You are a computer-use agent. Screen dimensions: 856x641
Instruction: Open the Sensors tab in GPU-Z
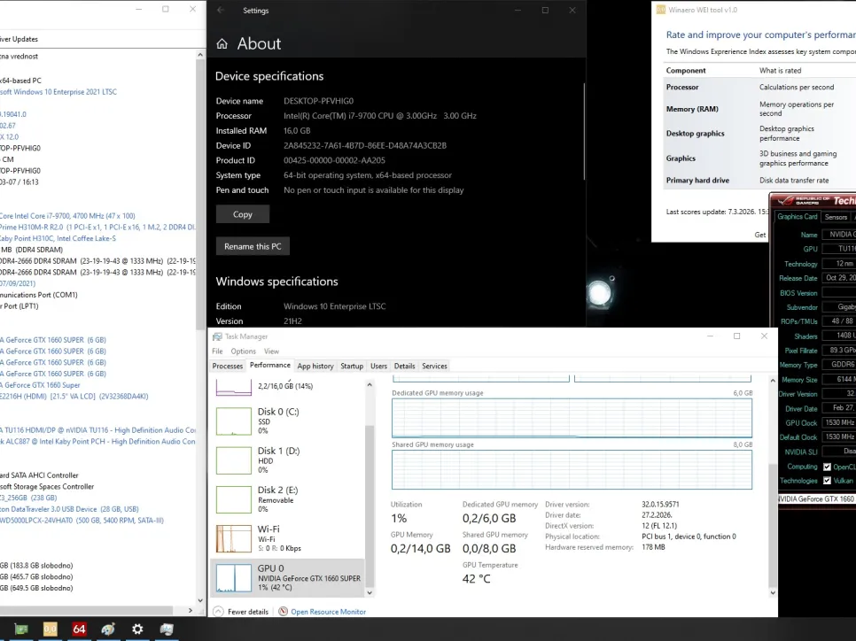(x=836, y=217)
